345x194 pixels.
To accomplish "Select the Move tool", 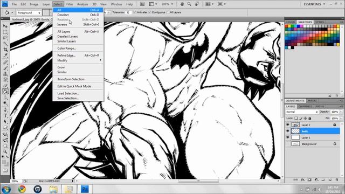I will [x=5, y=26].
